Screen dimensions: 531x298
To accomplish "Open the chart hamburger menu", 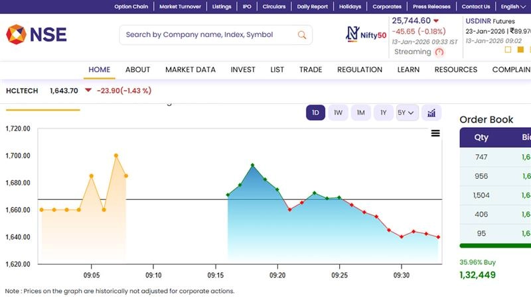I will pyautogui.click(x=435, y=133).
